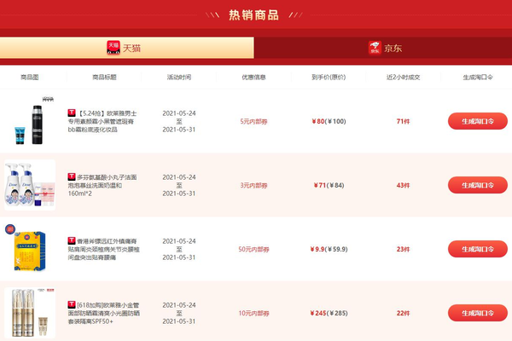512x341 pixels.
Task: Click the 22件 sales count
Action: [x=403, y=313]
